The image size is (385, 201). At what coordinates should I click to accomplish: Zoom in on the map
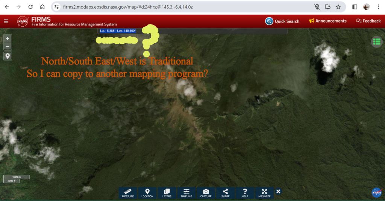click(x=8, y=39)
